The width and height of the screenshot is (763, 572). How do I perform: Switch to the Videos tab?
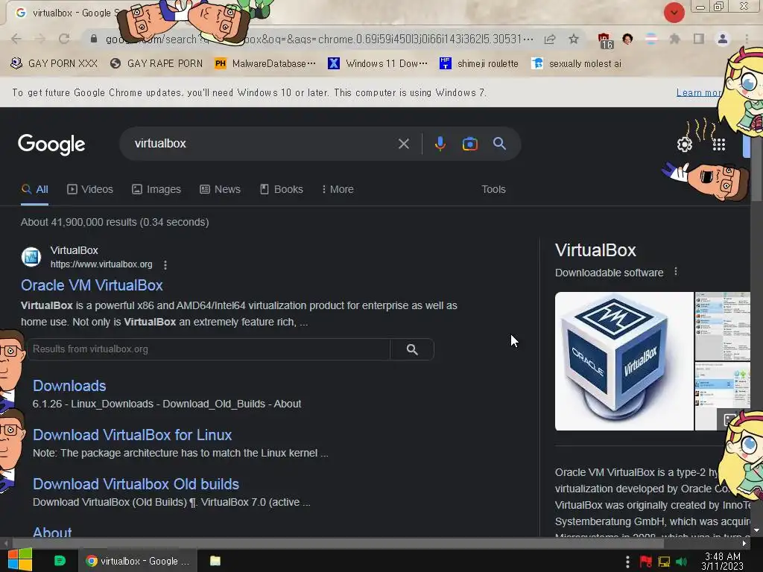(90, 190)
